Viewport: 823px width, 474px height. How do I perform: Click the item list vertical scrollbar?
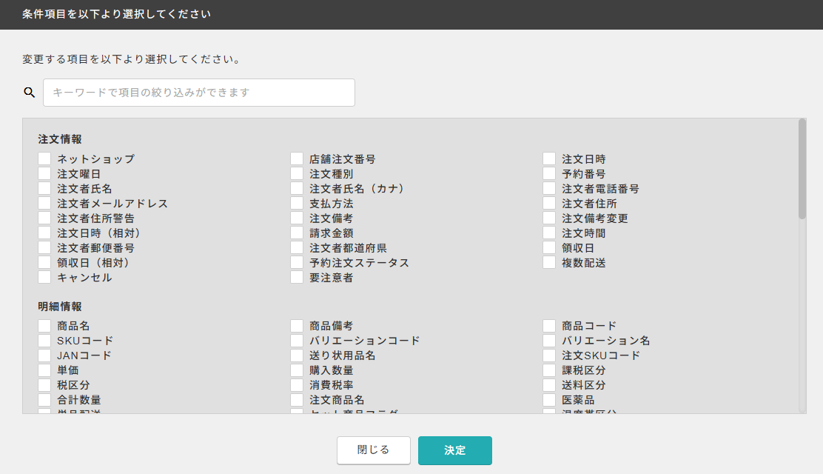802,169
